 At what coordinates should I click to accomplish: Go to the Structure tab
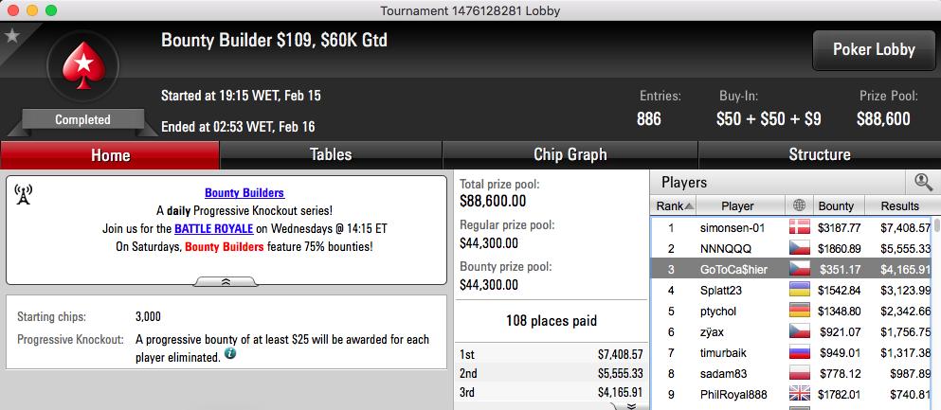tap(819, 155)
